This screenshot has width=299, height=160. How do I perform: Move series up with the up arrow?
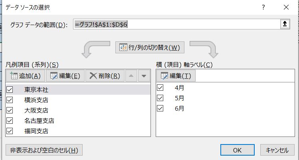pyautogui.click(x=131, y=76)
